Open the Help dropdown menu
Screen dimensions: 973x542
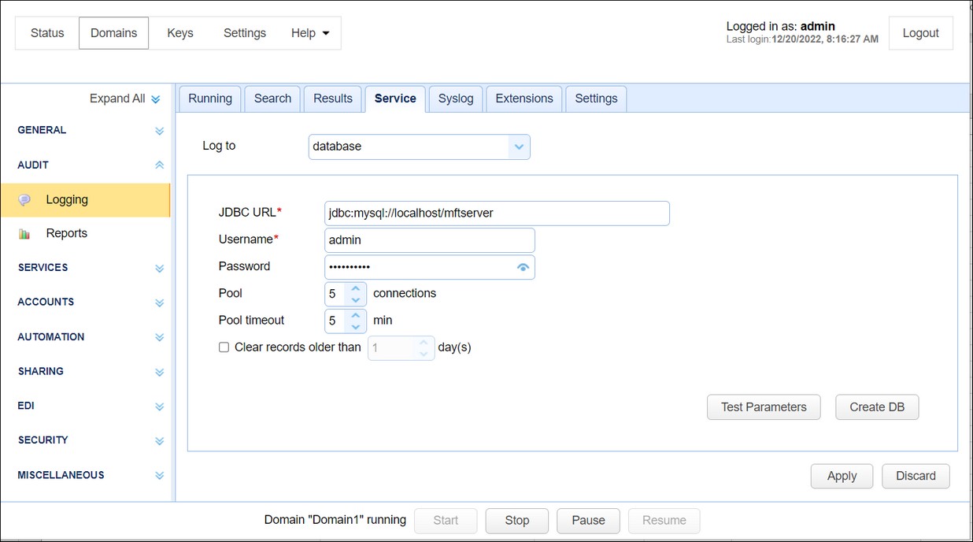point(310,33)
